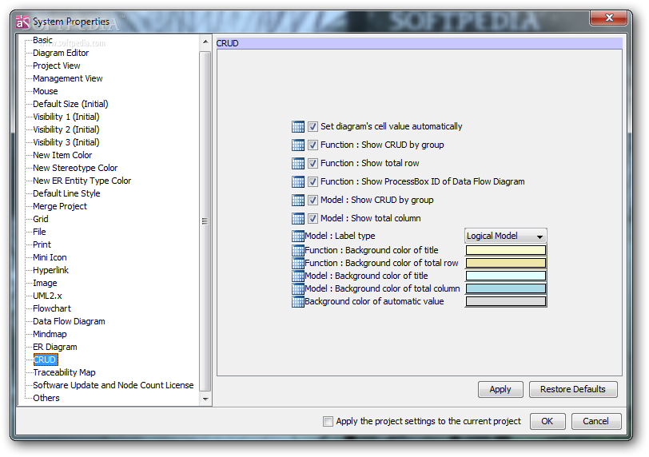Open the 'Logical Model' label type dropdown

click(505, 236)
